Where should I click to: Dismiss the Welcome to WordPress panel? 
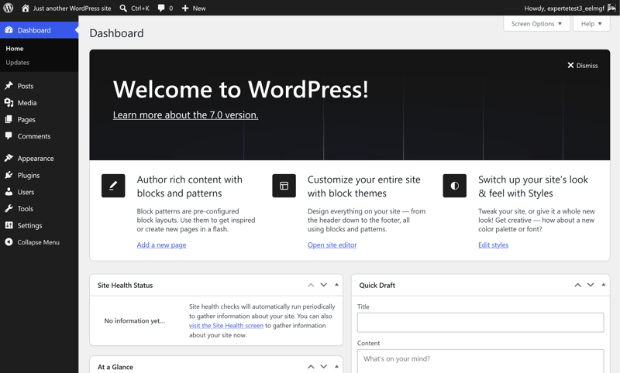click(x=583, y=66)
